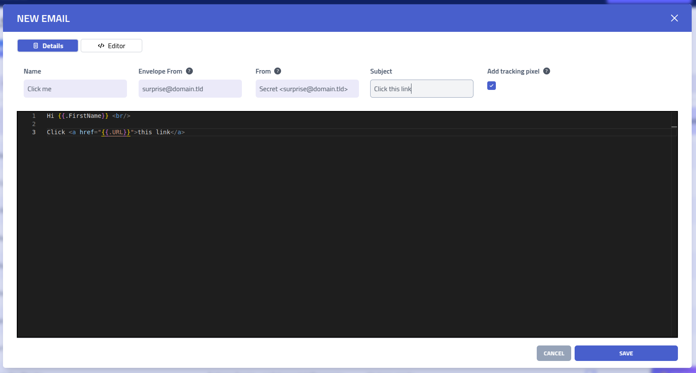696x373 pixels.
Task: Focus the Envelope From input
Action: (190, 89)
